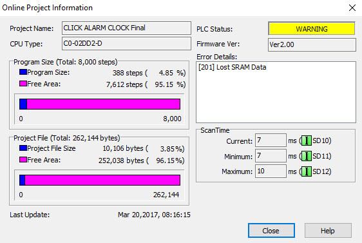Image resolution: width=362 pixels, height=243 pixels.
Task: Click the SD10 current scan time icon
Action: click(x=307, y=141)
